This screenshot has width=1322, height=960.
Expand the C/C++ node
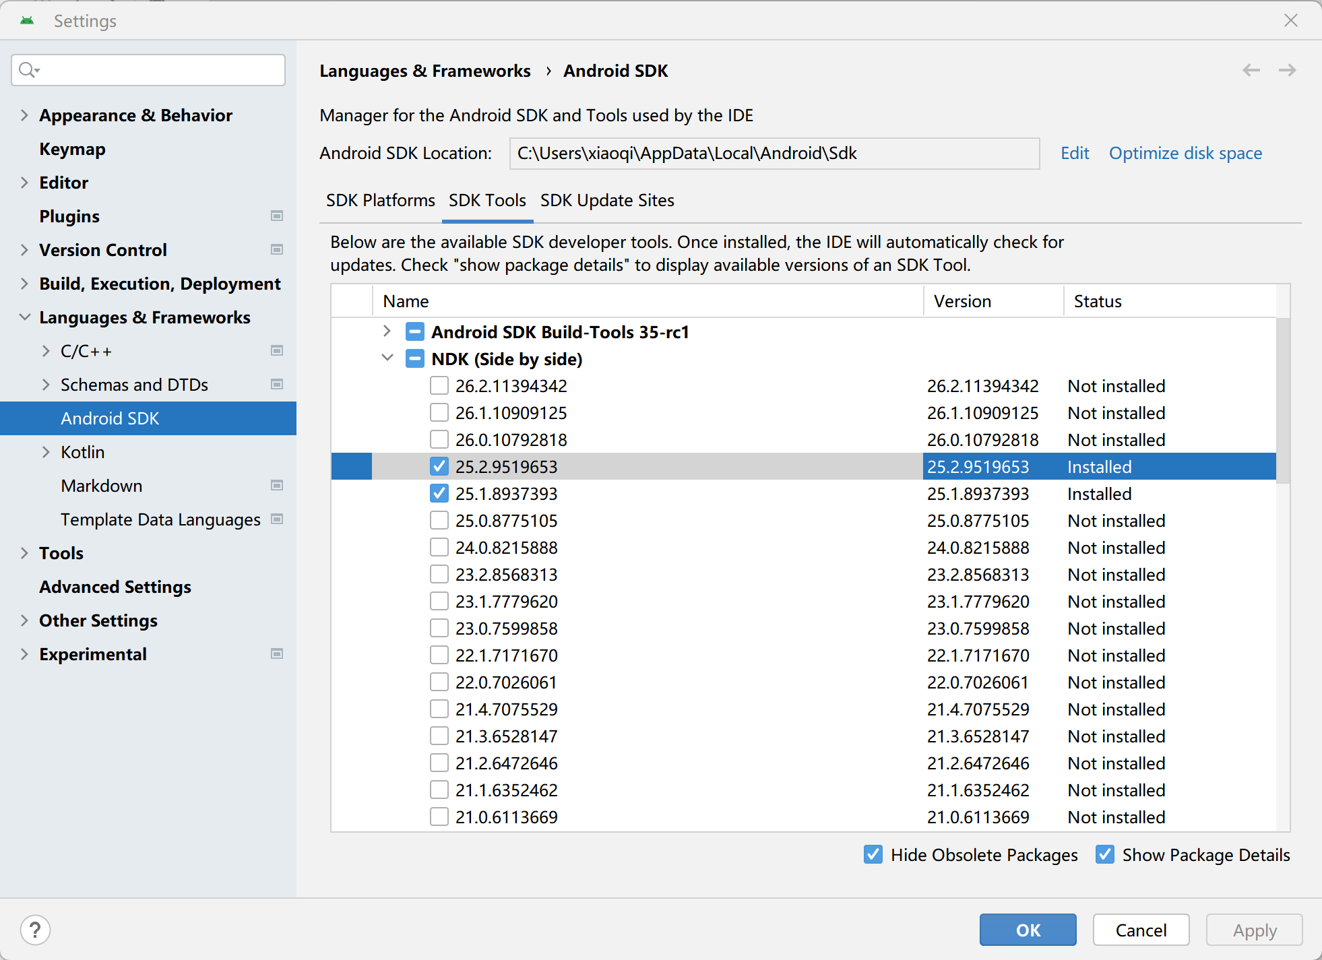[46, 351]
